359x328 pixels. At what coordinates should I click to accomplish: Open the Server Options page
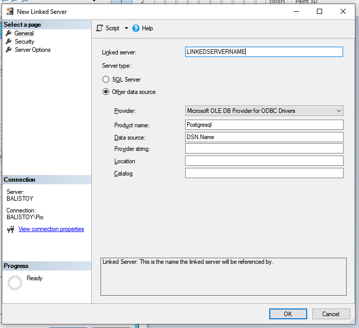pyautogui.click(x=32, y=50)
